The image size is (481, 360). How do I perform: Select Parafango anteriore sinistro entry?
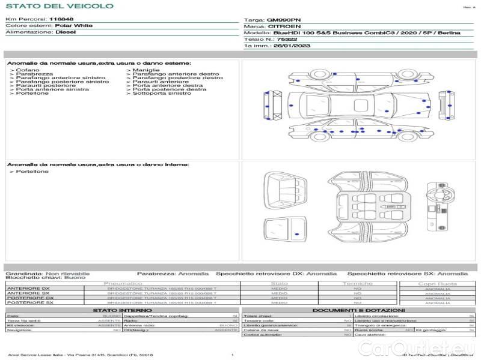(x=61, y=78)
